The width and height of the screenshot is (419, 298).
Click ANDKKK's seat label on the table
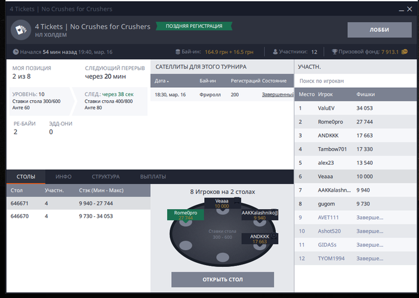(260, 239)
